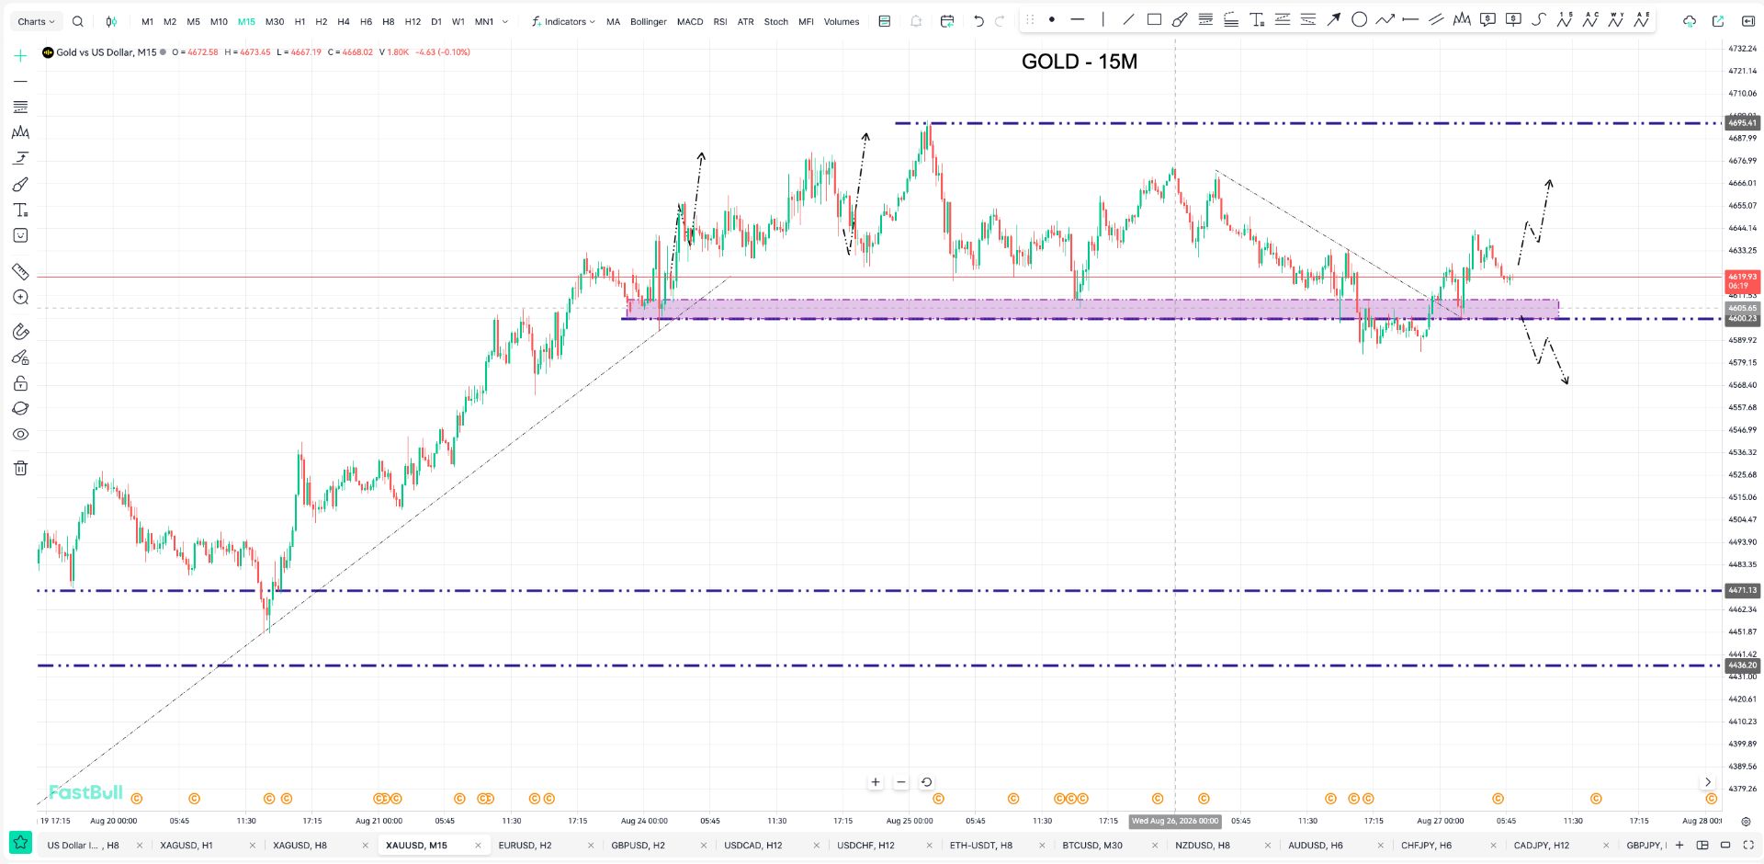
Task: Add the RSI indicator
Action: click(720, 21)
